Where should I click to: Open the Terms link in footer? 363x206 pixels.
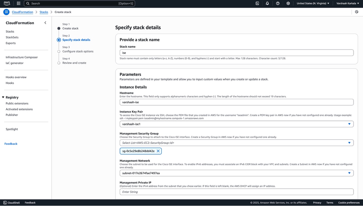[x=330, y=203]
